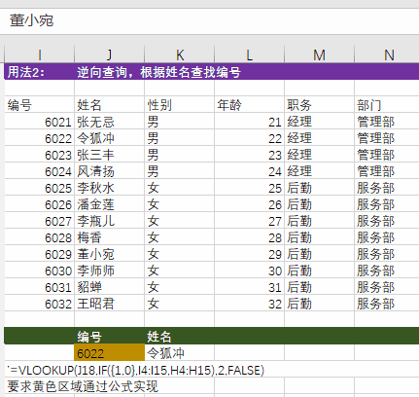Click the name cell 潘金莲

click(110, 204)
